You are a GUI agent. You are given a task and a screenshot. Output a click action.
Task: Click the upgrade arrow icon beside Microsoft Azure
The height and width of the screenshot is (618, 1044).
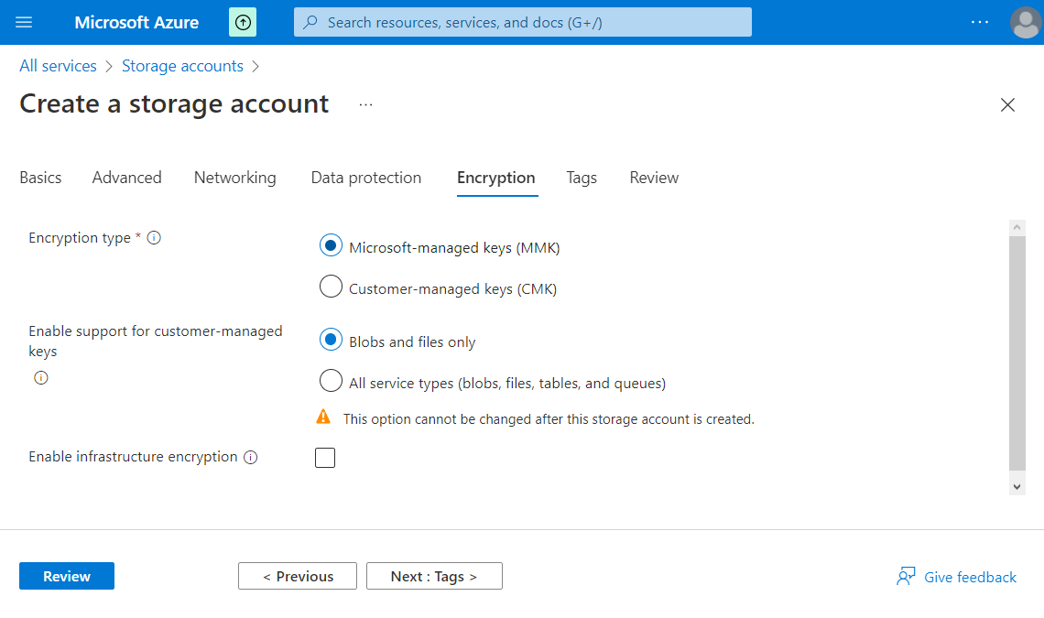(x=243, y=22)
